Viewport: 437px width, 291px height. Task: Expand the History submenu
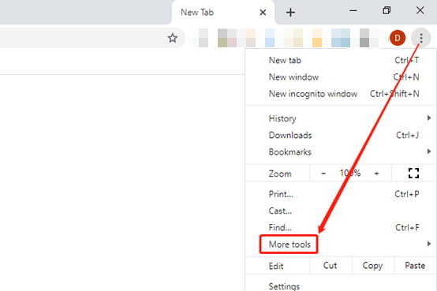(x=341, y=118)
